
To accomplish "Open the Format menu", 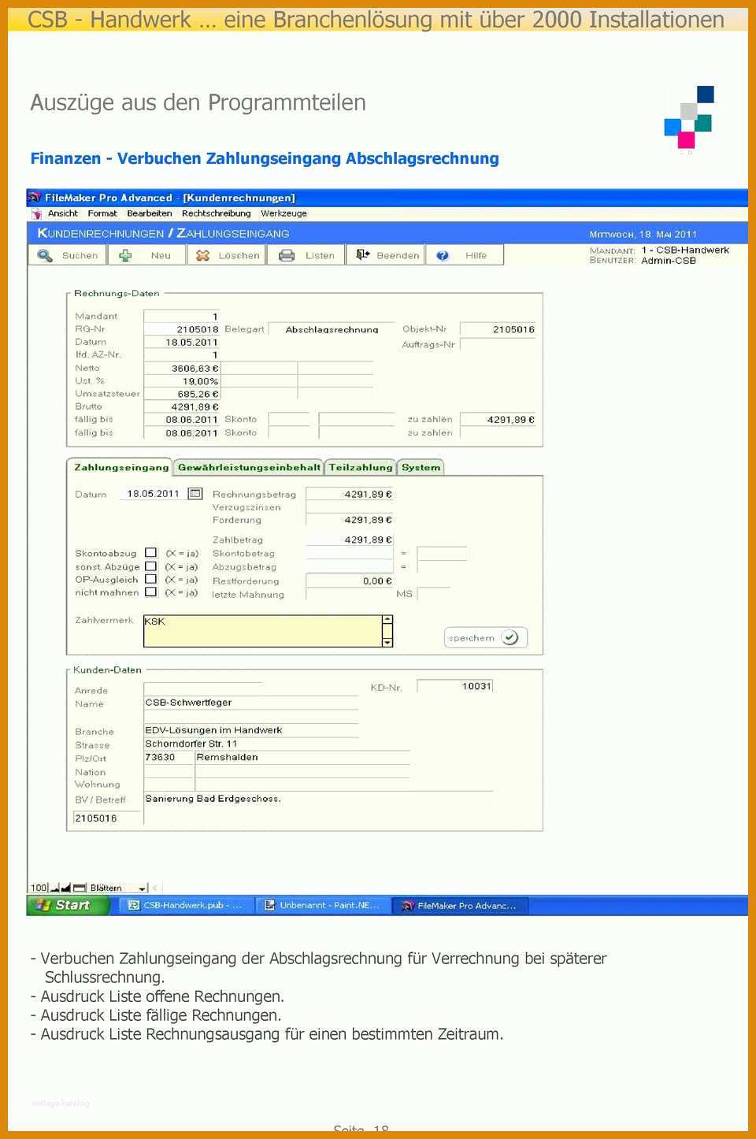I will coord(102,213).
